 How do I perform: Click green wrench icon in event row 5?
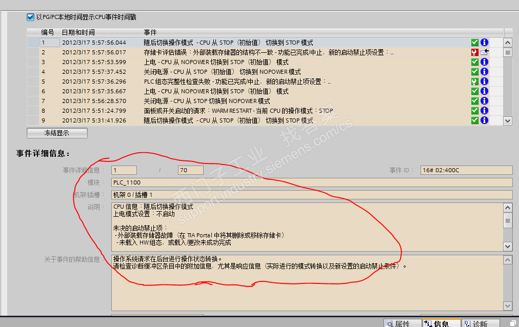(475, 81)
